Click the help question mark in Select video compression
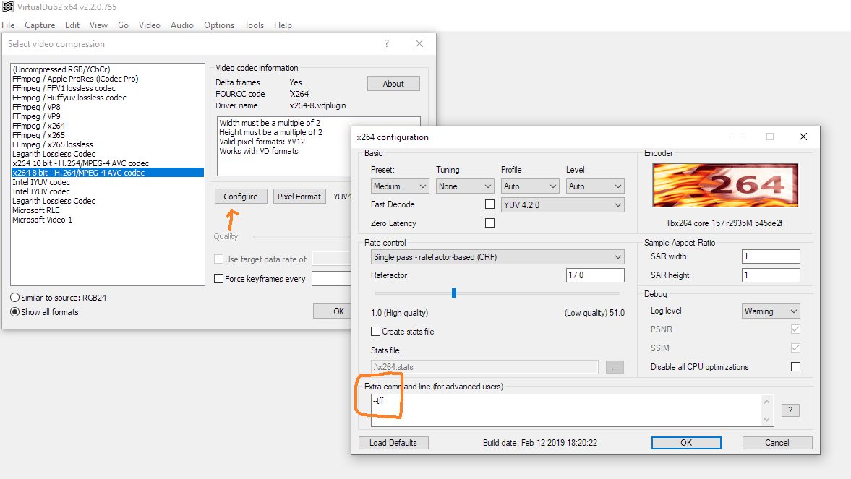Screen dimensions: 851x479 (x=387, y=43)
